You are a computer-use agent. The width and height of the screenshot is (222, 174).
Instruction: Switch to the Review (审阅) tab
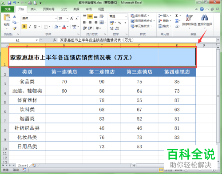pos(89,9)
